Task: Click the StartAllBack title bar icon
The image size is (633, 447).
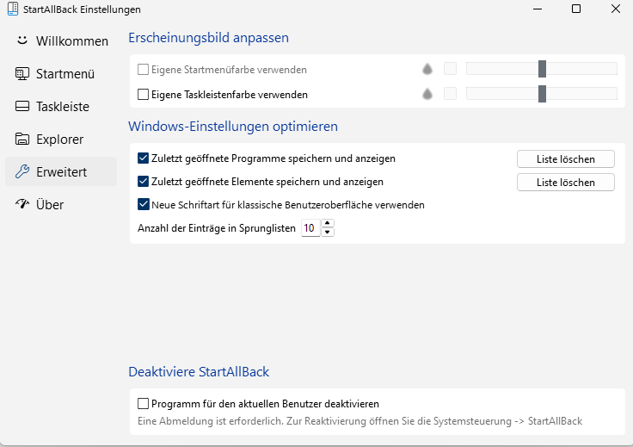Action: tap(10, 9)
